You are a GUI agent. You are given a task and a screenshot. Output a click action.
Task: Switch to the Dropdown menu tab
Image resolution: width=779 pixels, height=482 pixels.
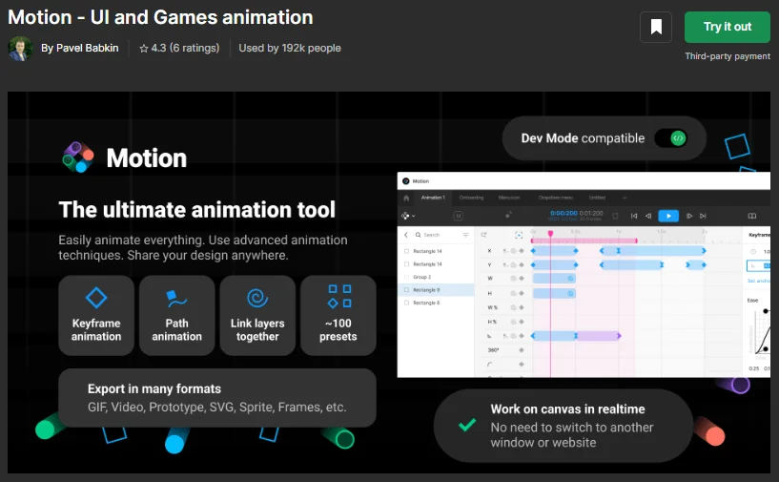pos(556,198)
